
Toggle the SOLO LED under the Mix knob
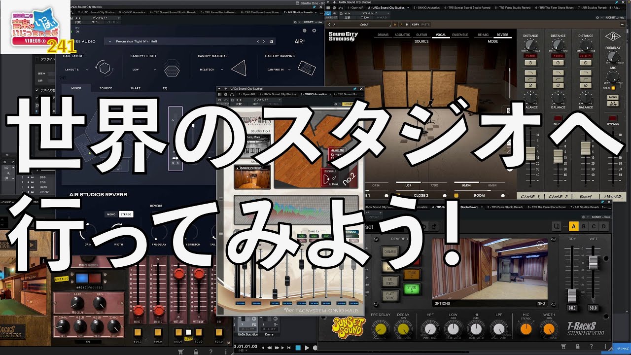613,88
